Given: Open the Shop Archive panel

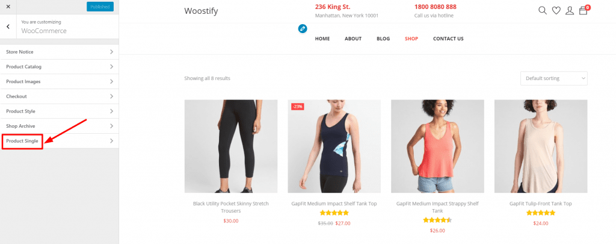Looking at the screenshot, I should [60, 126].
